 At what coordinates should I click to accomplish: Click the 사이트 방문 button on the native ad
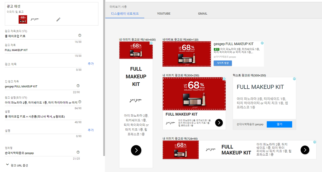click(223, 63)
